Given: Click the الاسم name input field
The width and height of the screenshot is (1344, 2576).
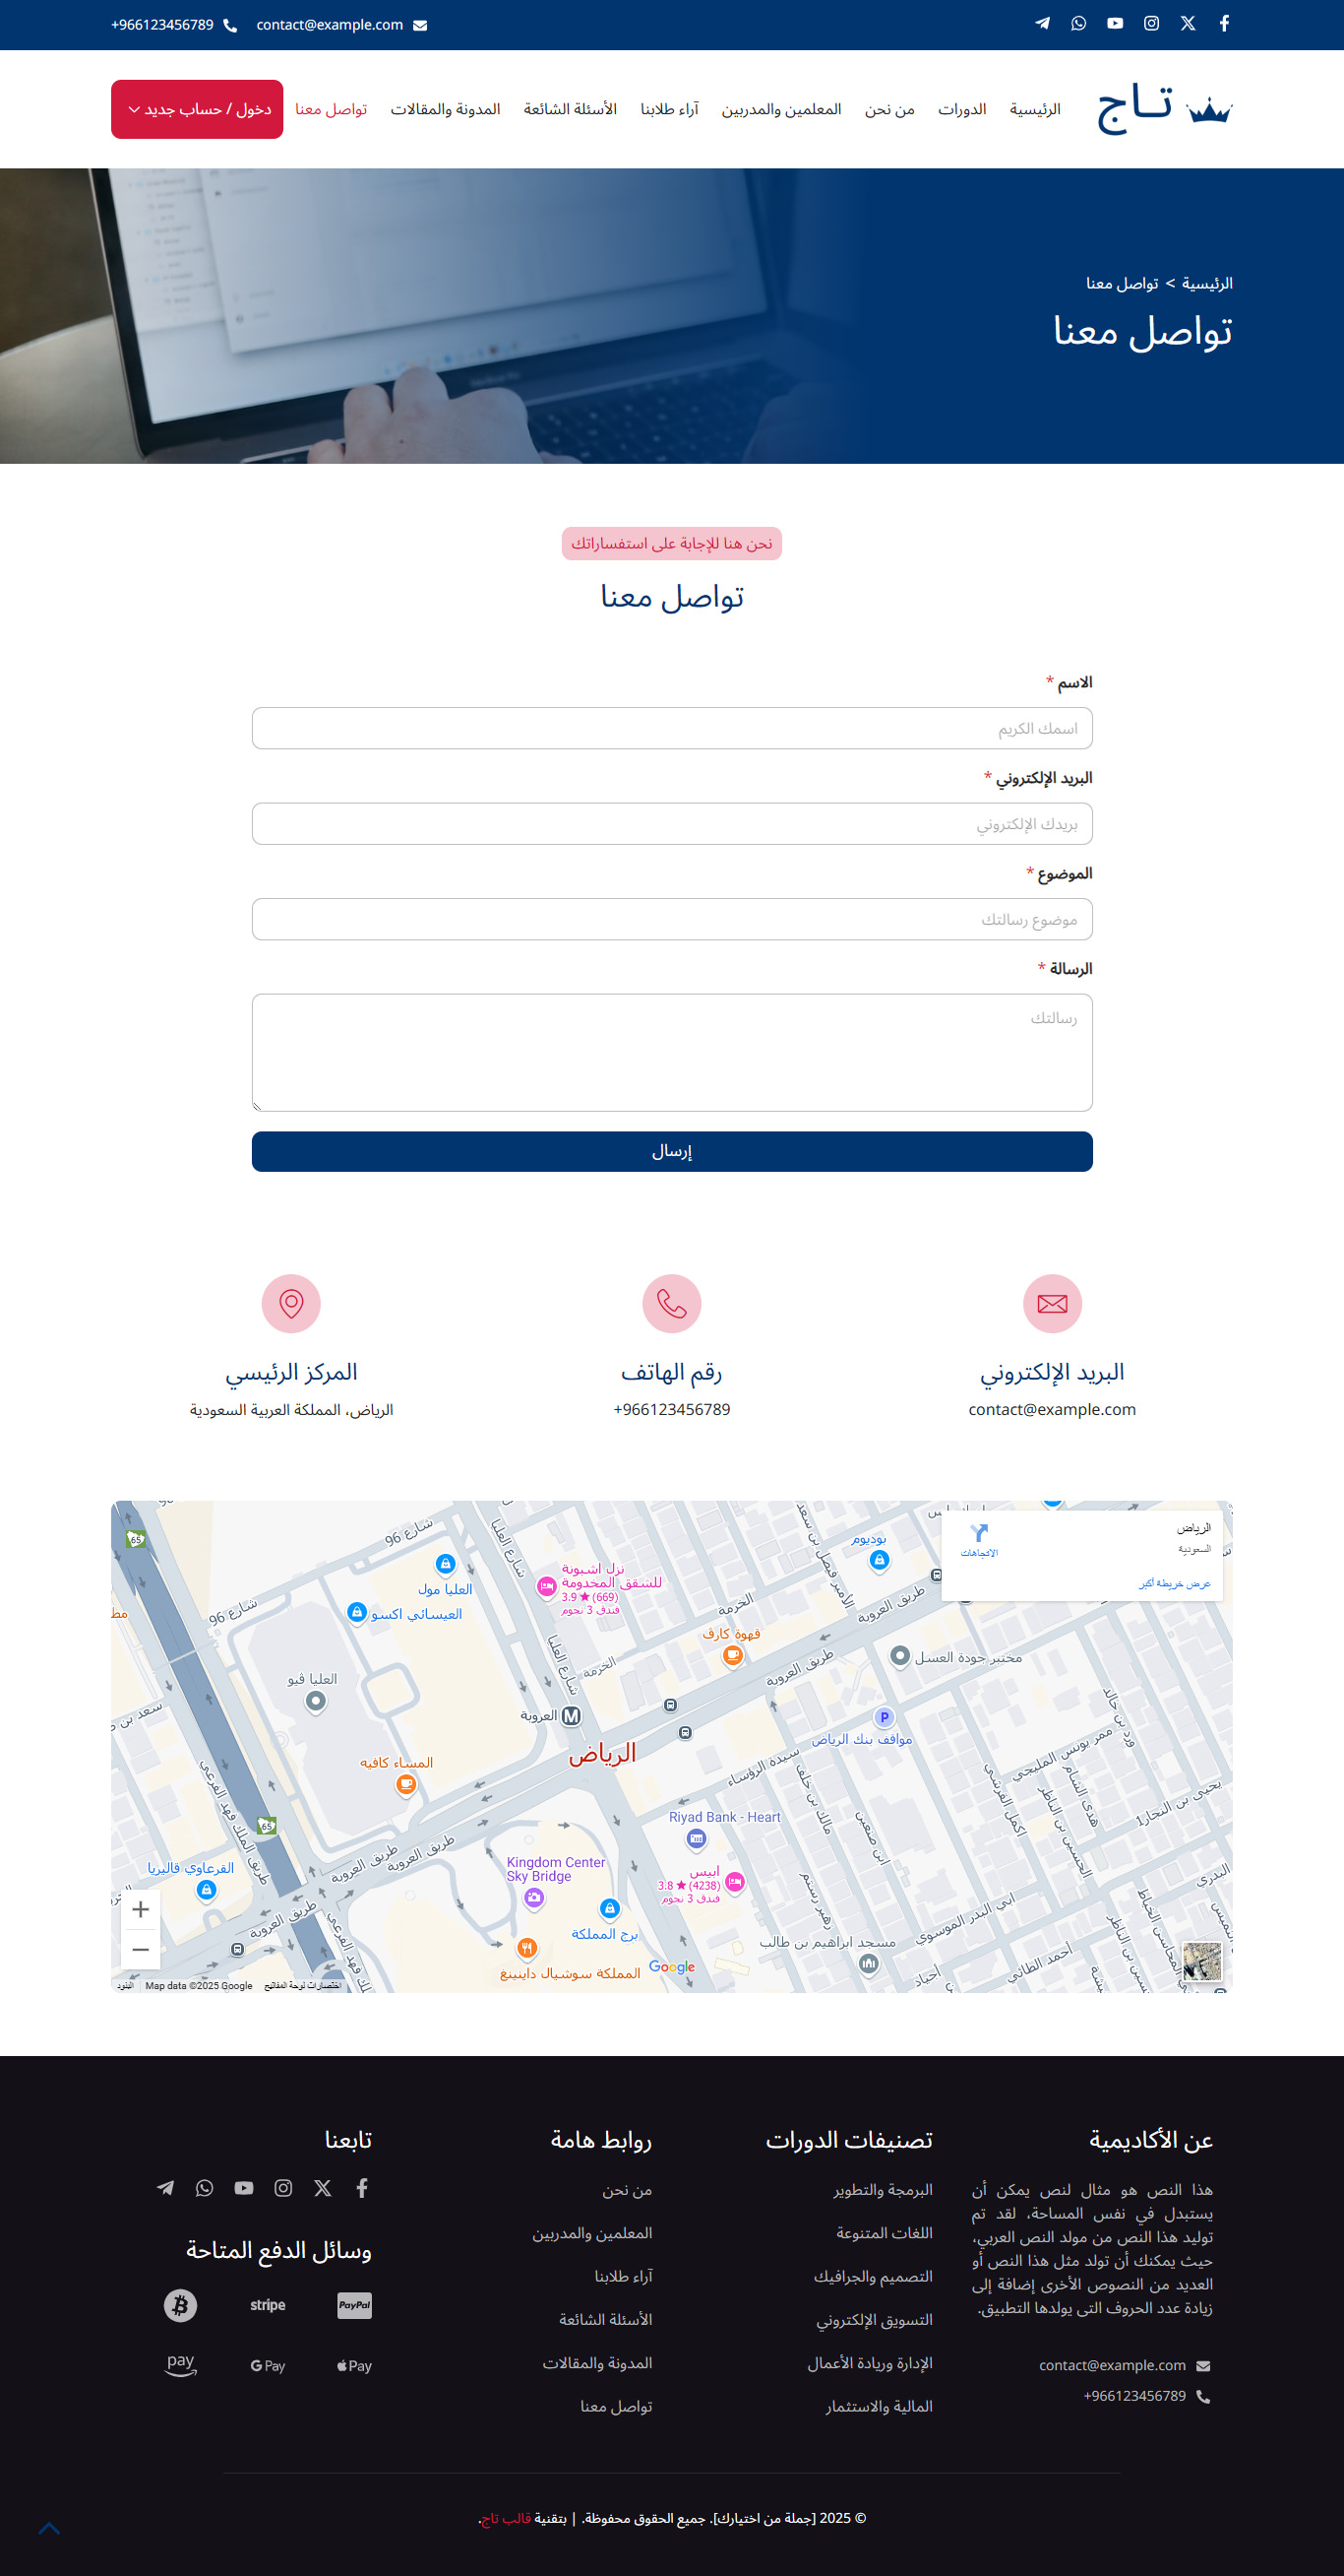Looking at the screenshot, I should 671,728.
